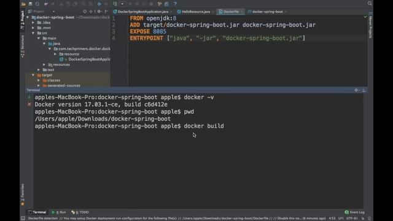Click the green inspection checkmark in editor
This screenshot has width=393, height=221.
coord(365,17)
